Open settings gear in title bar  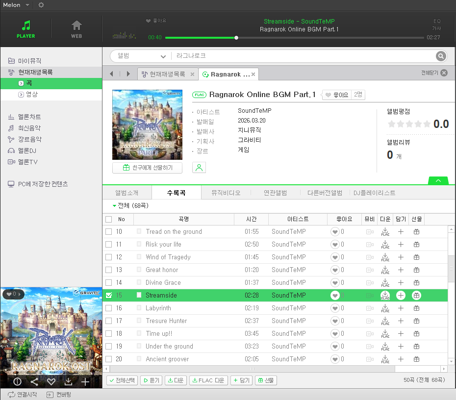[x=41, y=5]
